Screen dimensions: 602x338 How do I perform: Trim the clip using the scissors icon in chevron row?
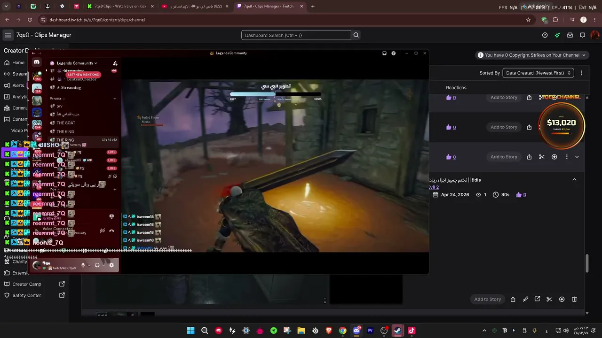[542, 157]
